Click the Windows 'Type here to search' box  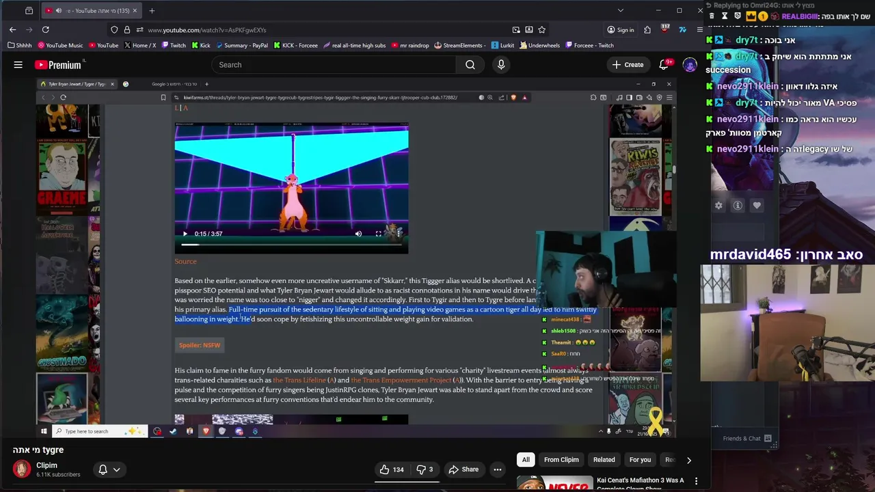point(100,431)
